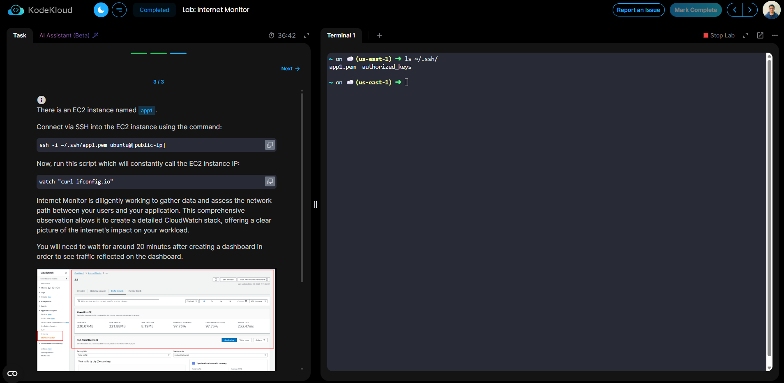Copy the ssh command to clipboard
Viewport: 784px width, 383px height.
pyautogui.click(x=270, y=145)
